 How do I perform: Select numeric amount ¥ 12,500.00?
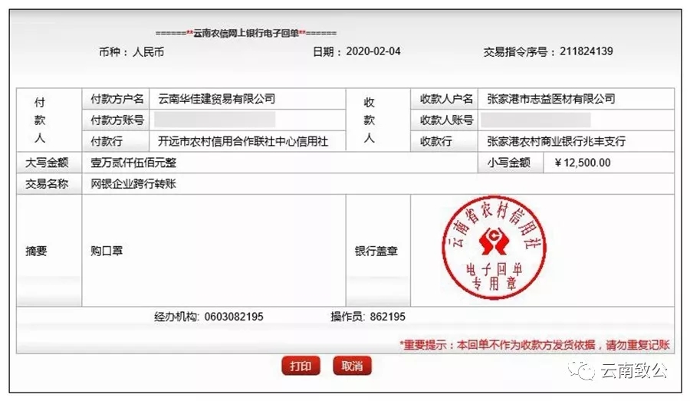[x=583, y=163]
